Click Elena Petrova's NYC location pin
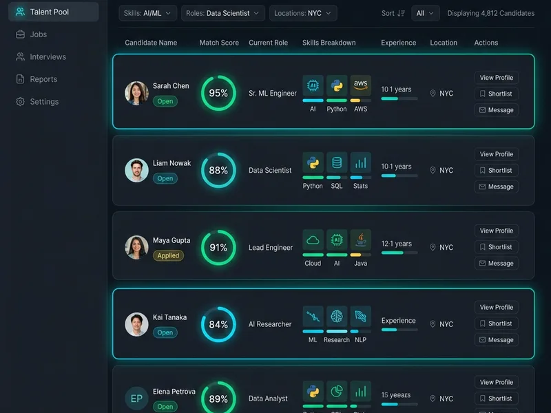 pos(433,399)
